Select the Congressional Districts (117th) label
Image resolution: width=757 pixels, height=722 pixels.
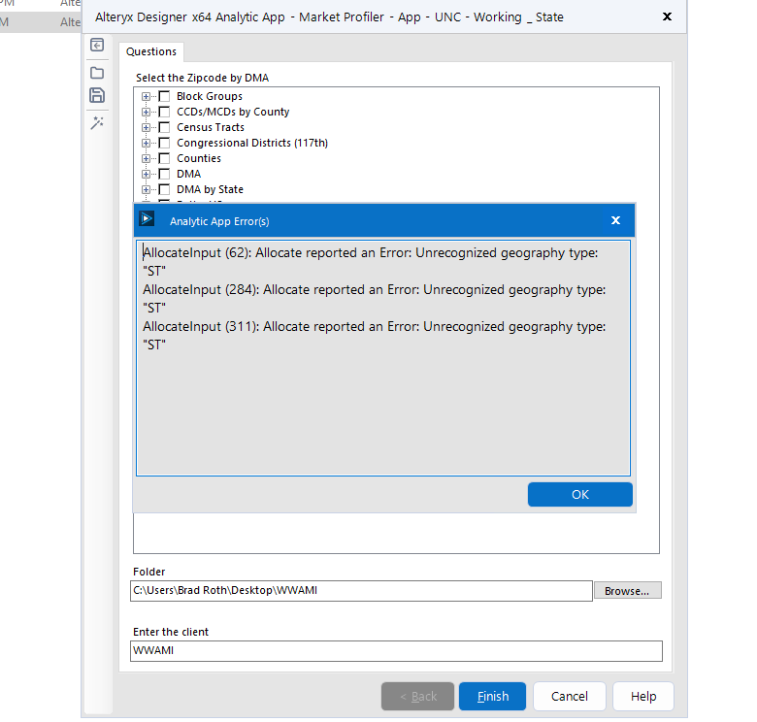[252, 143]
